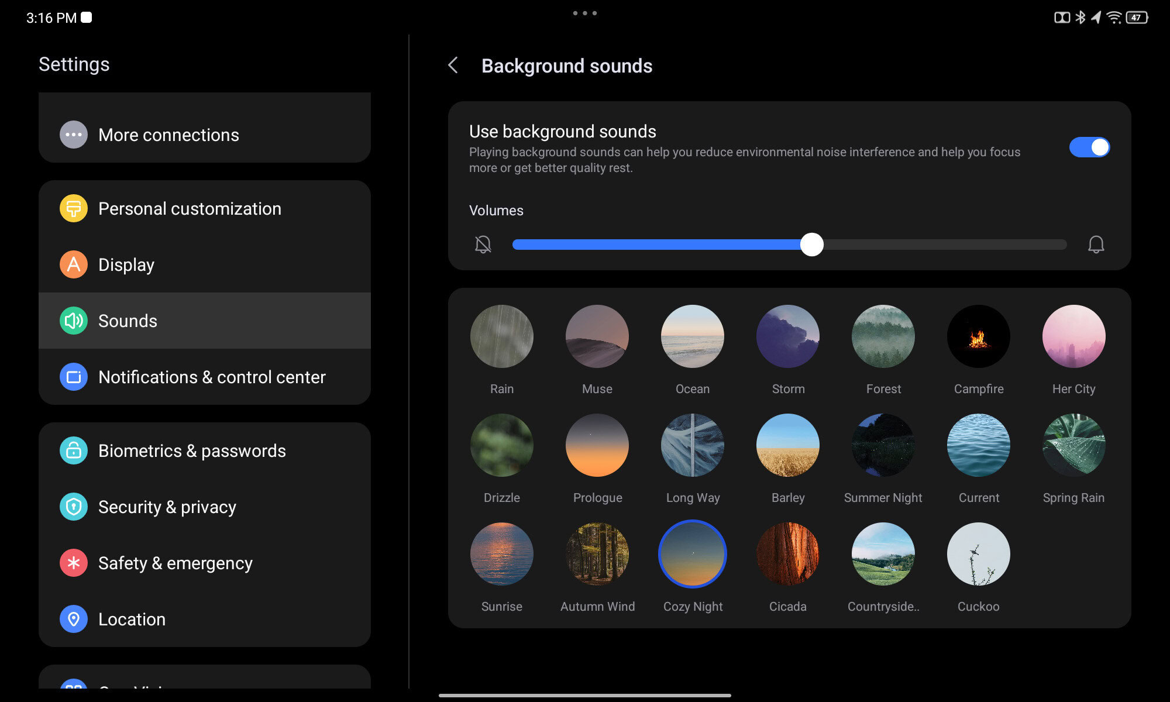Choose the Spring Rain sound
The height and width of the screenshot is (702, 1170).
[x=1073, y=445]
